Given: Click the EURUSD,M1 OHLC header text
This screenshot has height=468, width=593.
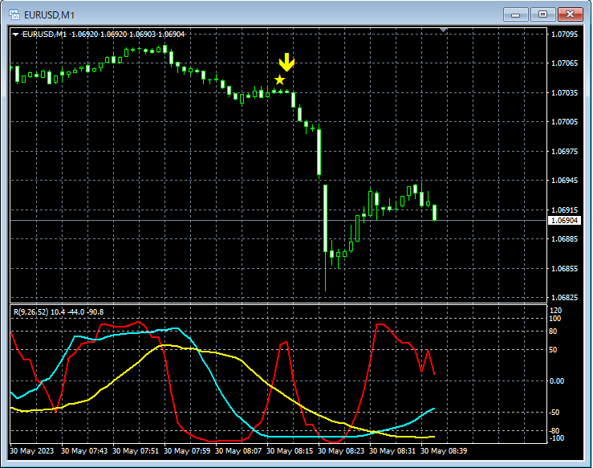Looking at the screenshot, I should (104, 35).
